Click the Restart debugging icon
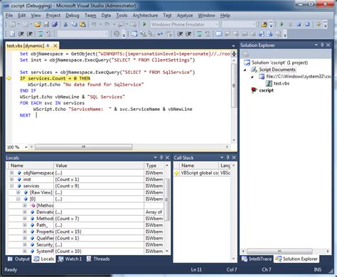 pos(307,24)
